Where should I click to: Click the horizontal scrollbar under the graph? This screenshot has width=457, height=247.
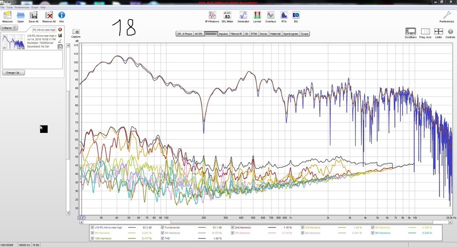[x=265, y=222]
